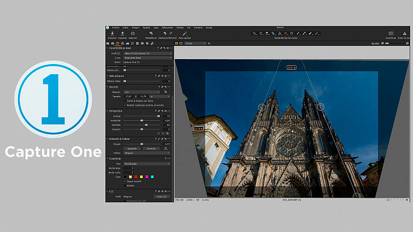The width and height of the screenshot is (413, 232).
Task: Click keystone horizontal lines icon in Perspectiva
Action: [163, 134]
